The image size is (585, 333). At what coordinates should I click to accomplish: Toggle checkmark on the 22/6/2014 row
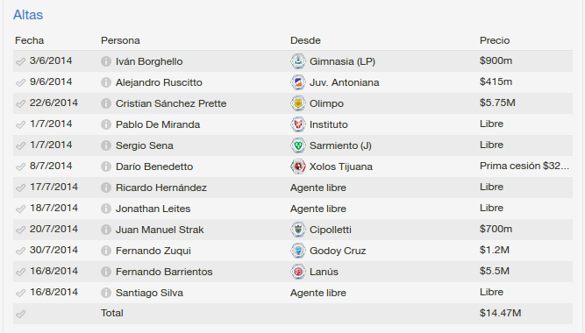(20, 103)
